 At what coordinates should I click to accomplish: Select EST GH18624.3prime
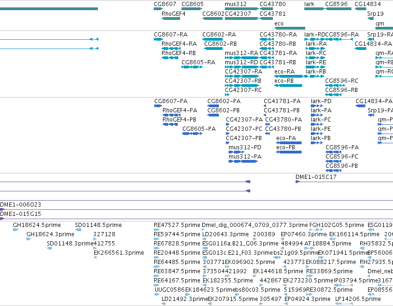tap(50, 234)
